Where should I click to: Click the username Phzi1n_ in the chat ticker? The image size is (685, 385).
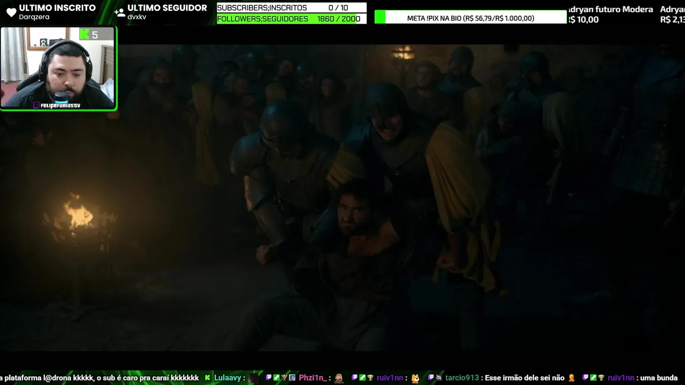[x=313, y=378]
